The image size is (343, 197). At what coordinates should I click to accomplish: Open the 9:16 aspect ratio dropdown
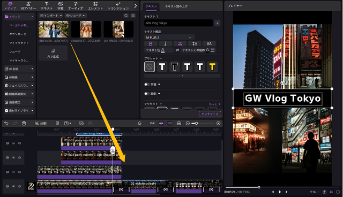(x=315, y=192)
